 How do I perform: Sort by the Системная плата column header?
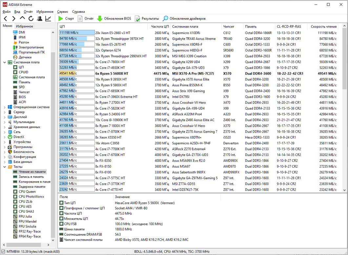[196, 27]
